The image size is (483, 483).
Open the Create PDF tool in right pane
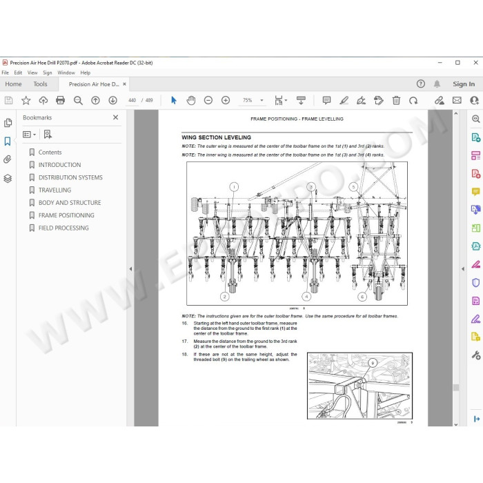click(476, 174)
